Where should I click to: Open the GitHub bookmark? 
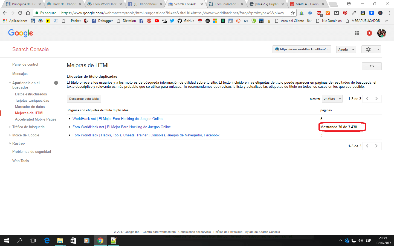(x=186, y=21)
